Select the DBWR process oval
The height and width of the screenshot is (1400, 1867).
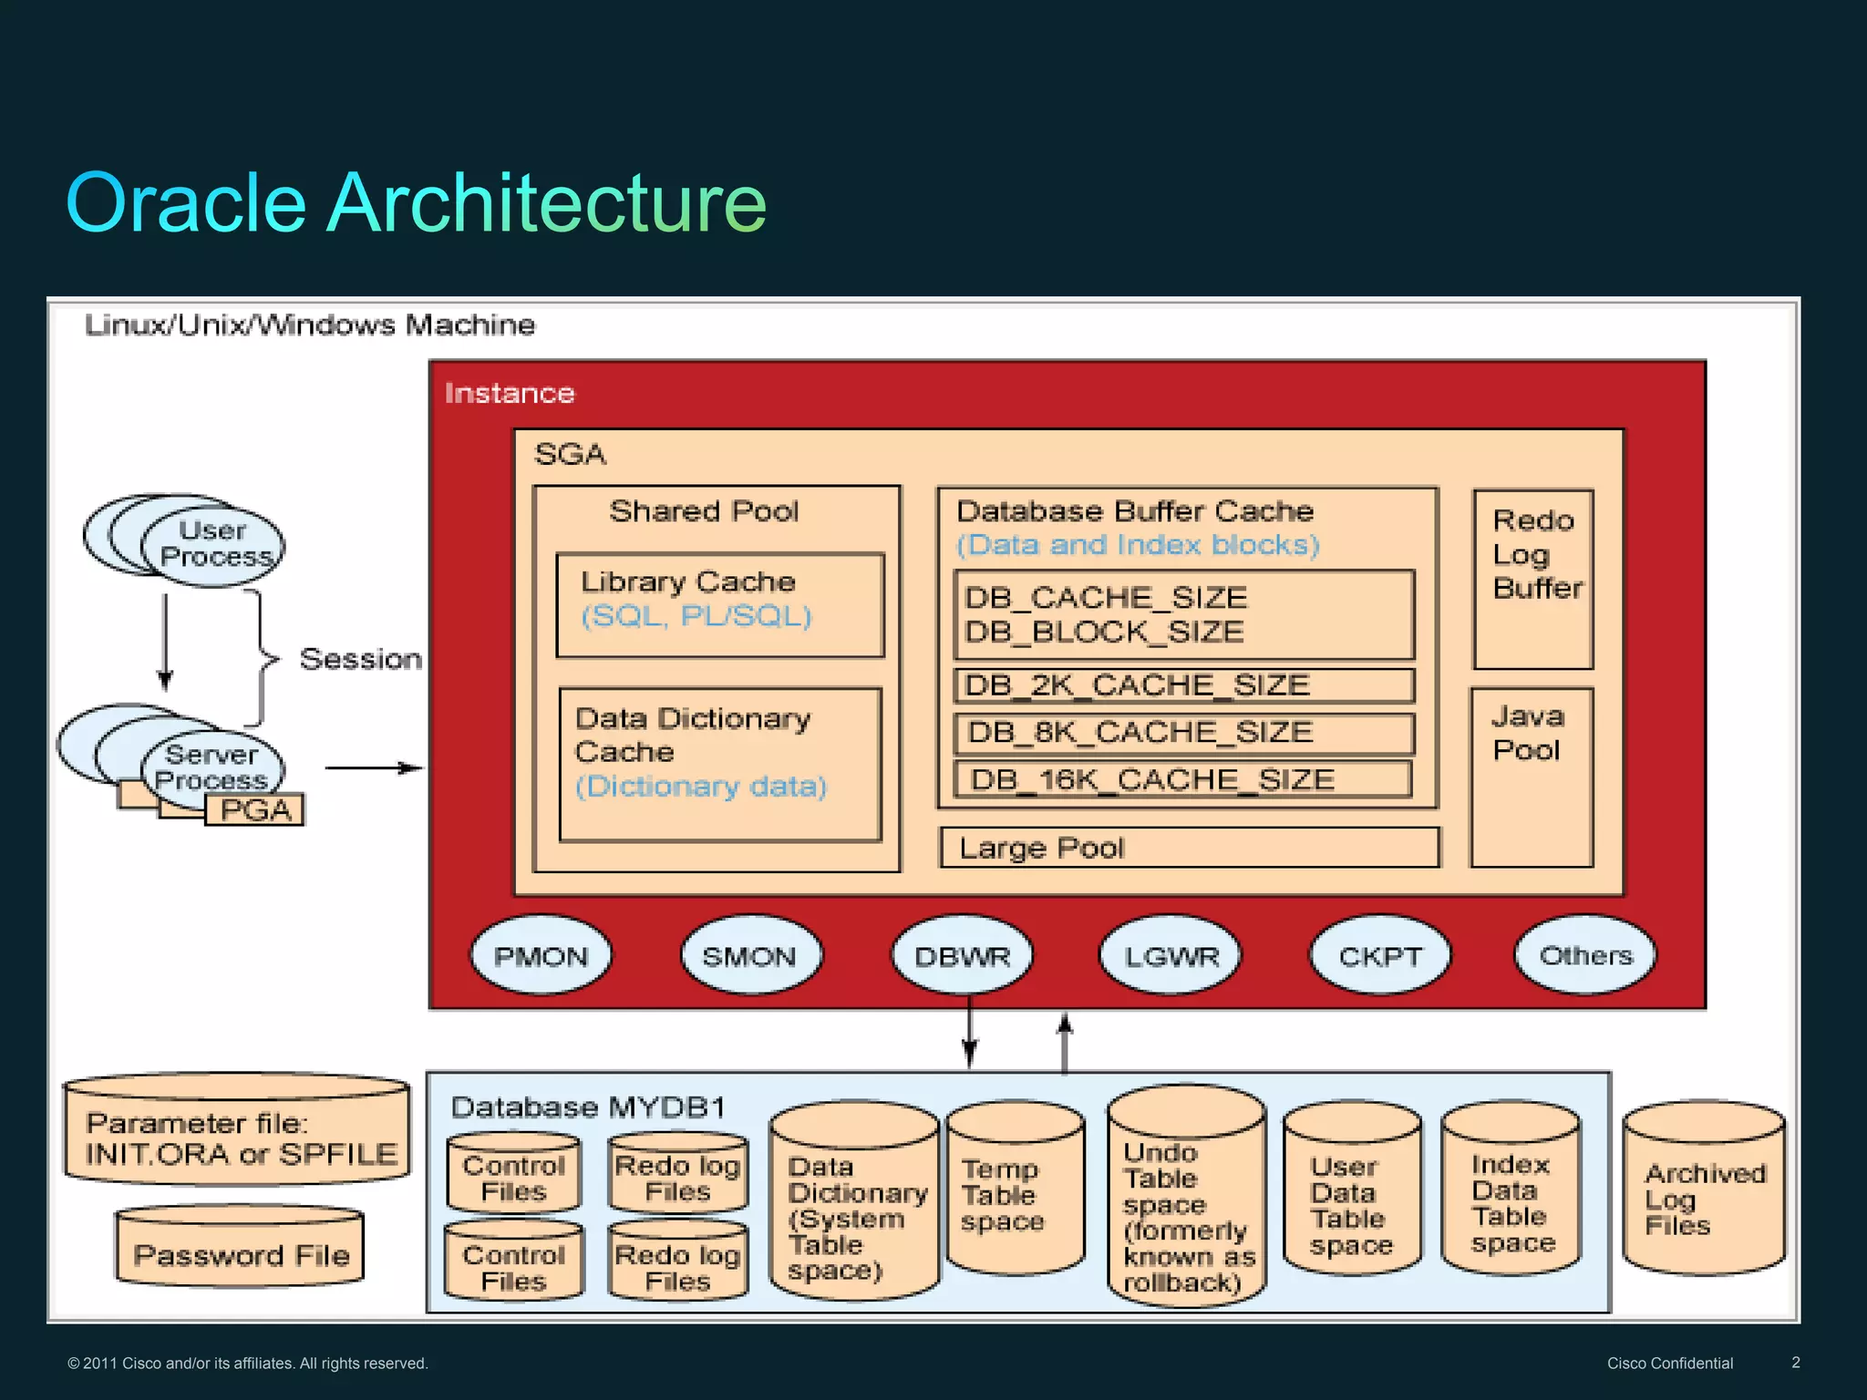coord(963,955)
